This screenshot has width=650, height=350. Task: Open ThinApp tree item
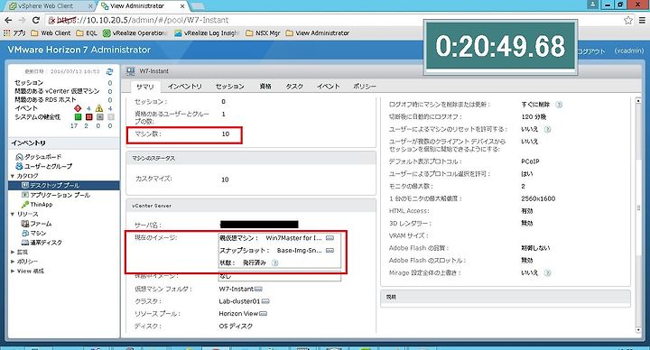[x=37, y=204]
